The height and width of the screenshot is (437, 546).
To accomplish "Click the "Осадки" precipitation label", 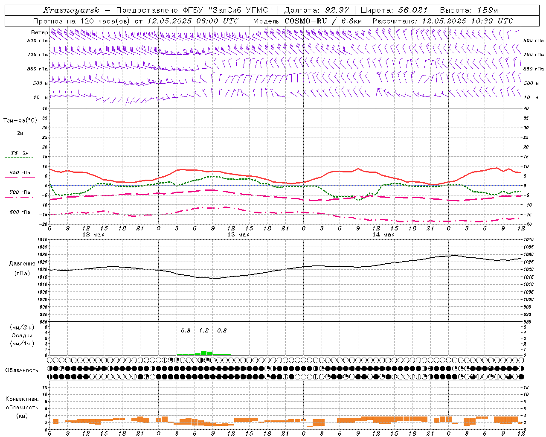I will pos(22,335).
